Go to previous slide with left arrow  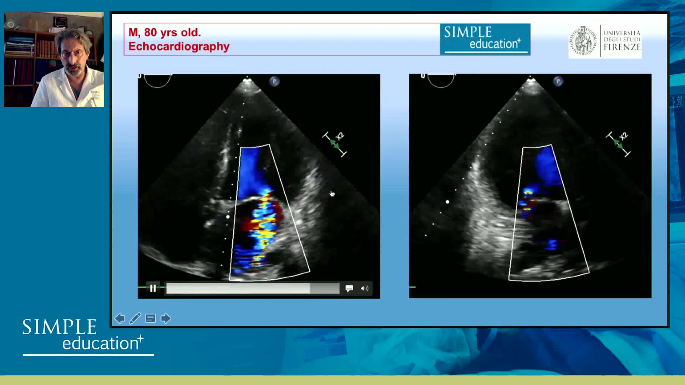coord(120,318)
